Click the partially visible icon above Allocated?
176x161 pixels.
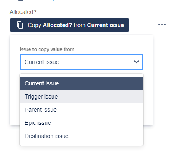21,0
